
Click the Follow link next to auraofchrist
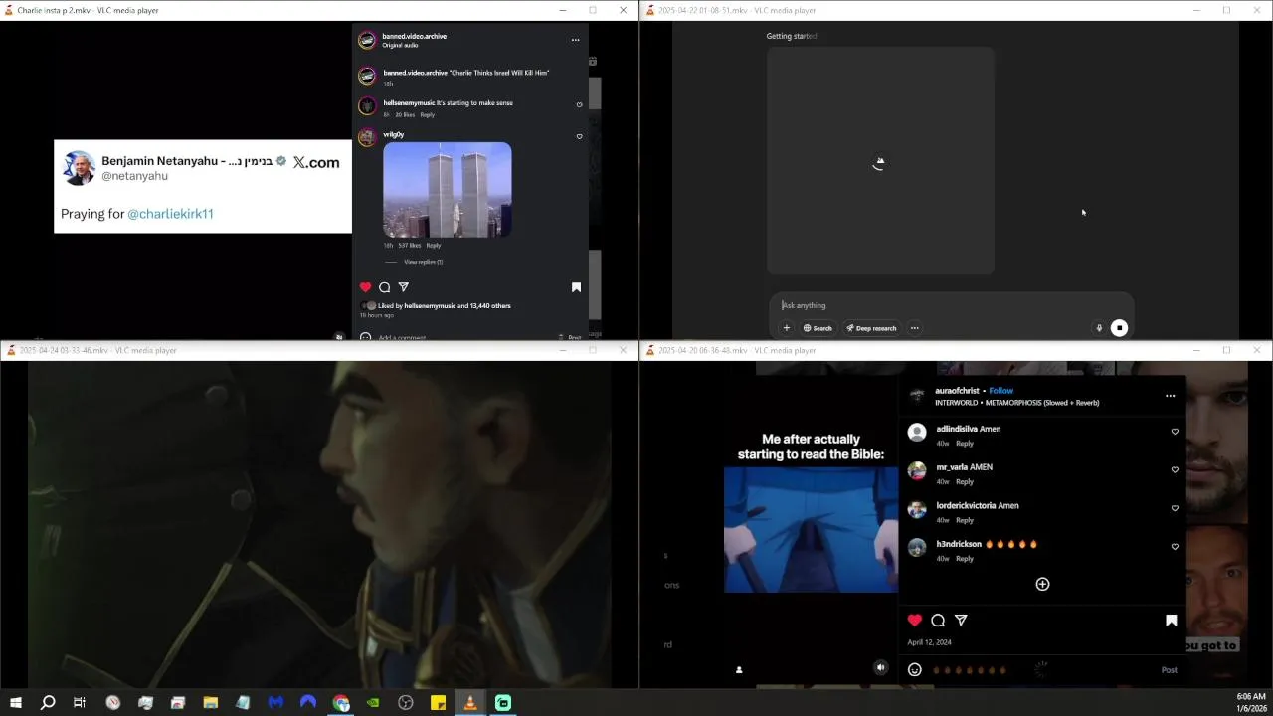point(1001,391)
